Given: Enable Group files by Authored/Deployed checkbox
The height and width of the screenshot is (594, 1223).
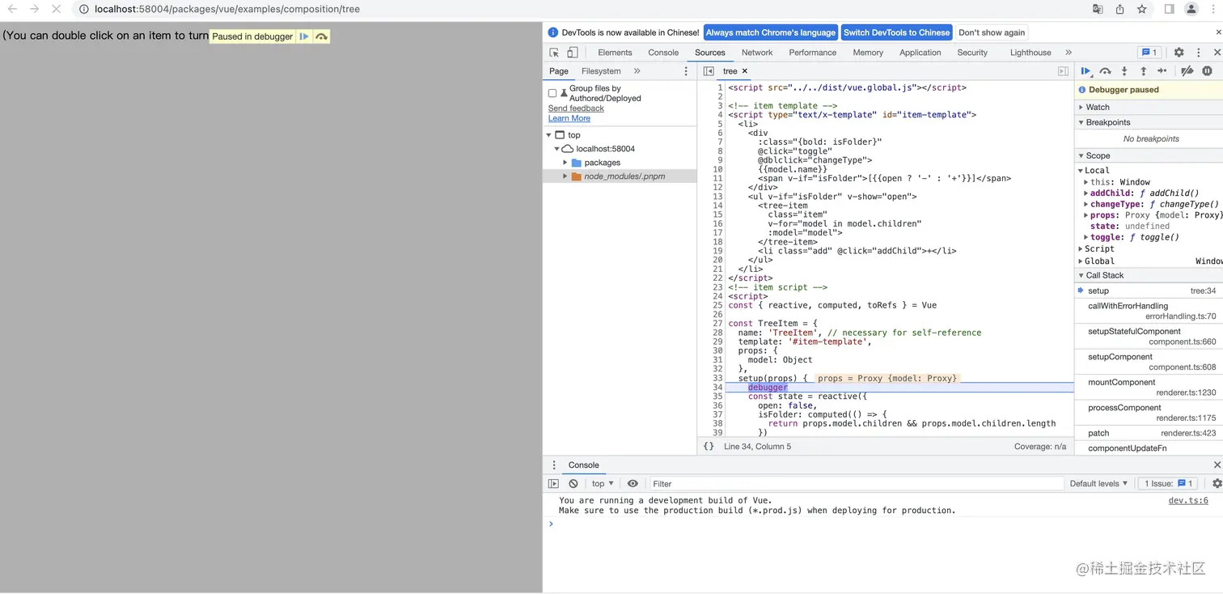Looking at the screenshot, I should tap(552, 93).
